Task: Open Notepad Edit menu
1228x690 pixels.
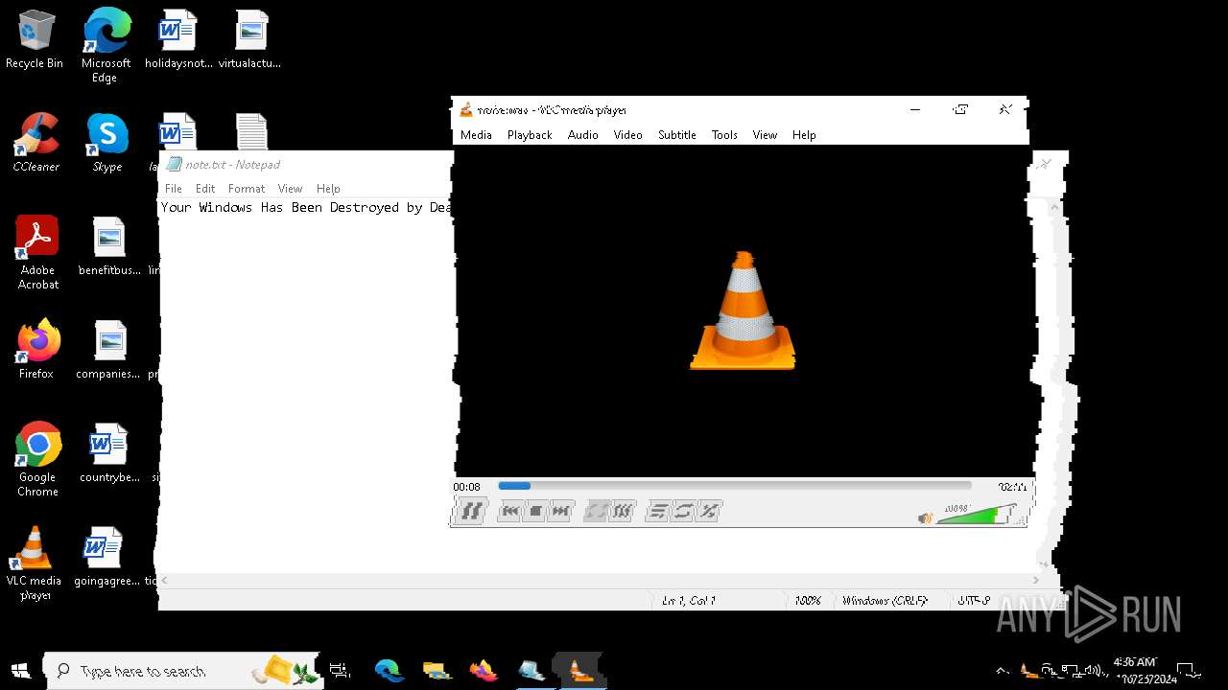Action: click(205, 189)
